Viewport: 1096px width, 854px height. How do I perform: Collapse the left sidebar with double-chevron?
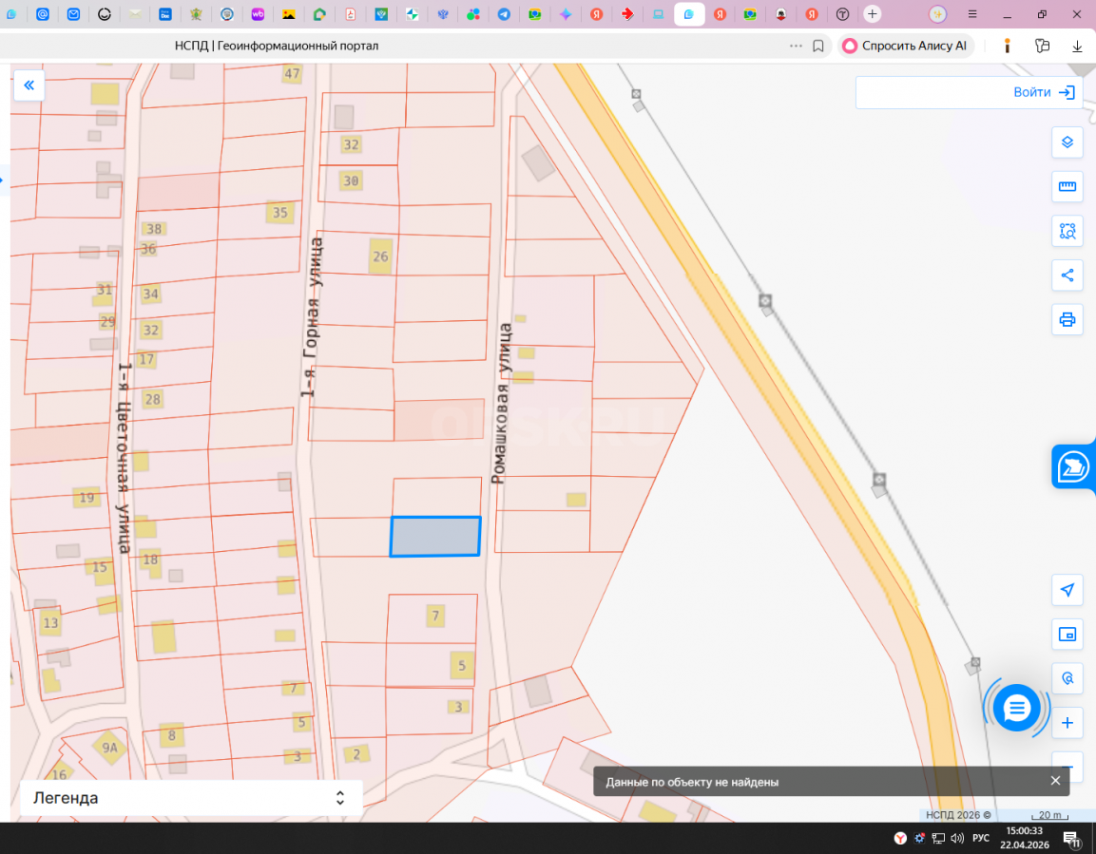[x=29, y=85]
